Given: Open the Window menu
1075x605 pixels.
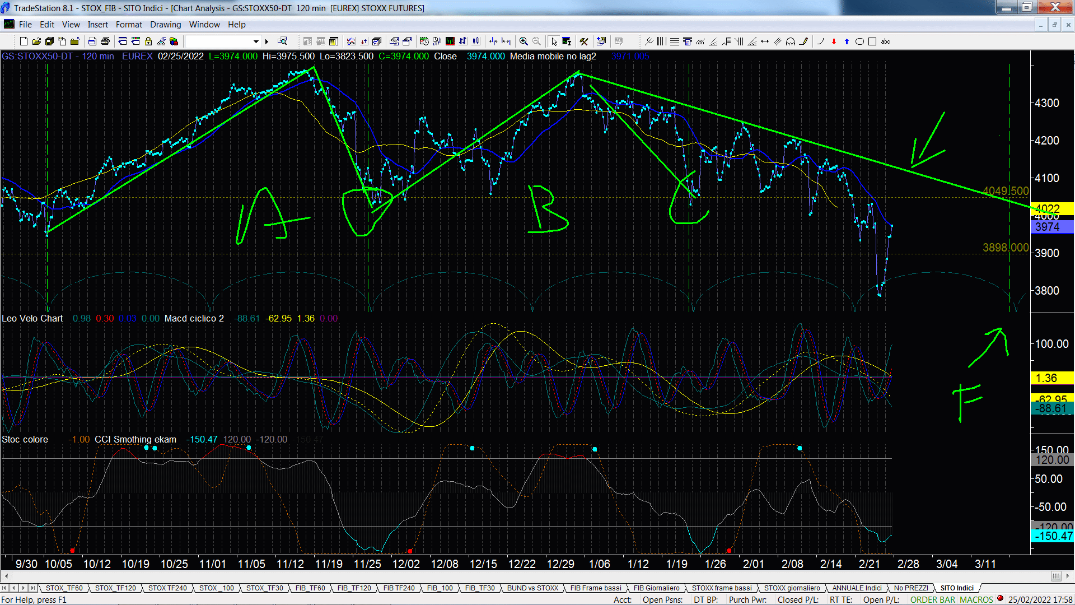Looking at the screenshot, I should pos(204,25).
